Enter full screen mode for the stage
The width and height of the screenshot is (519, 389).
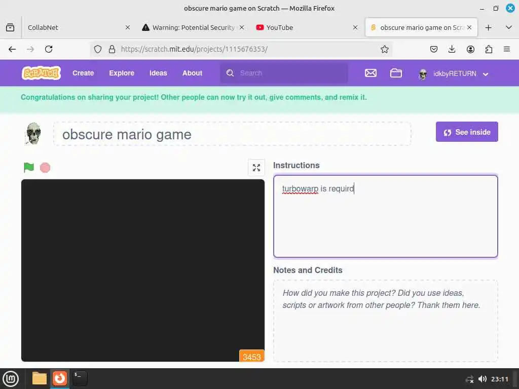(x=256, y=168)
